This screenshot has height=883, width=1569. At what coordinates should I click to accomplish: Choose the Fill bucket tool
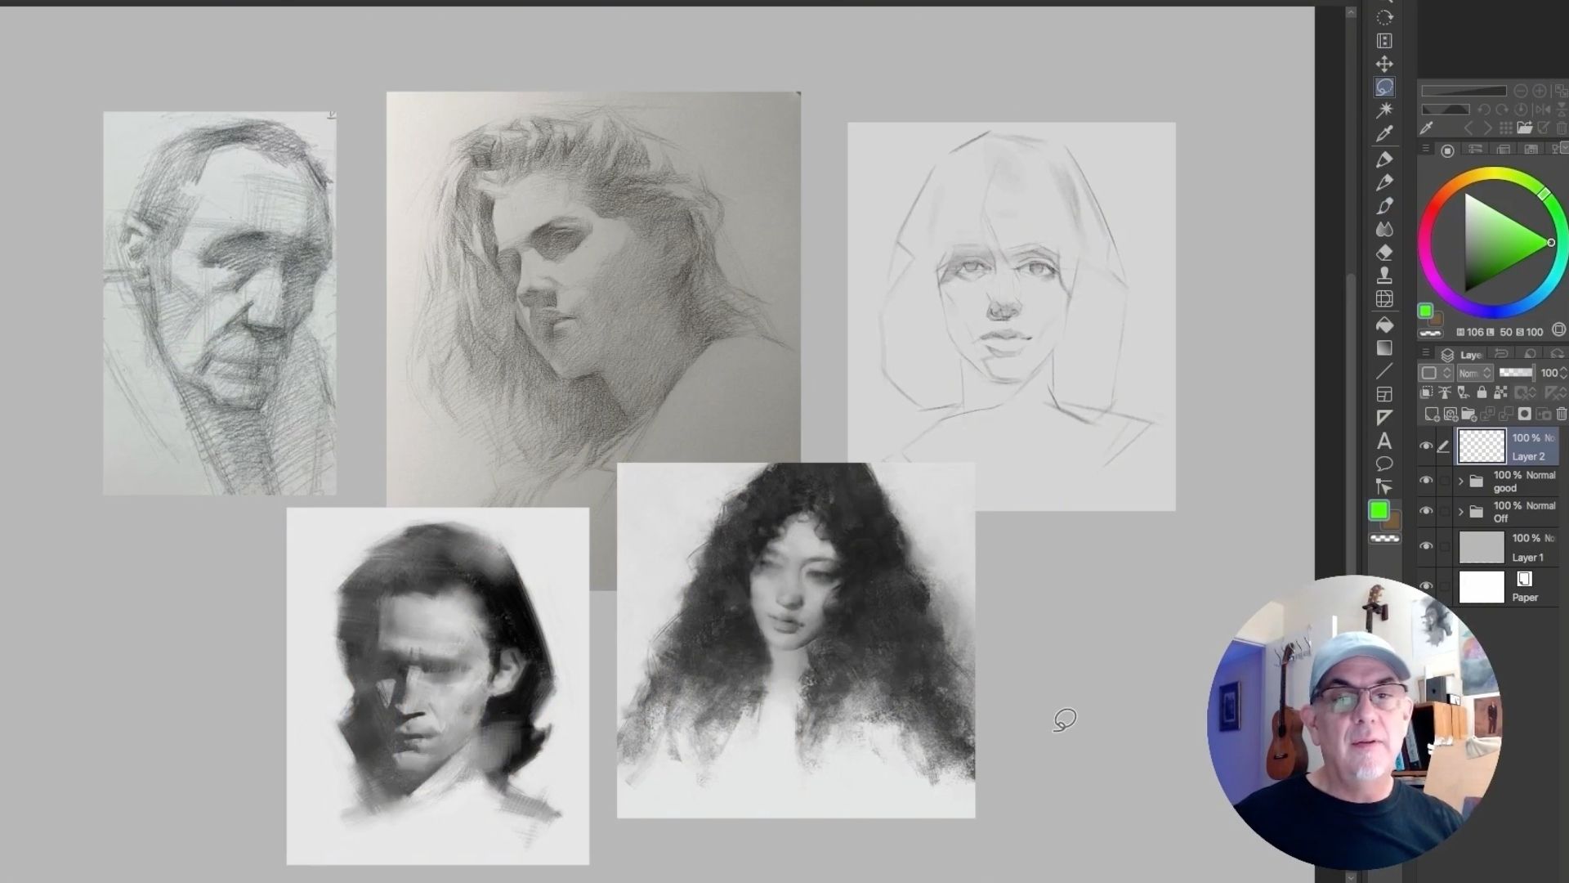coord(1384,325)
